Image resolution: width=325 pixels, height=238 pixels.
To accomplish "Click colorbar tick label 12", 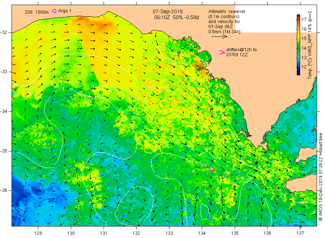I will (x=304, y=67).
